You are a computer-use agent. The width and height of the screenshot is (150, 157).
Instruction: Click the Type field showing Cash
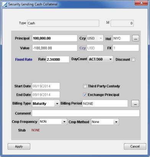(63, 23)
